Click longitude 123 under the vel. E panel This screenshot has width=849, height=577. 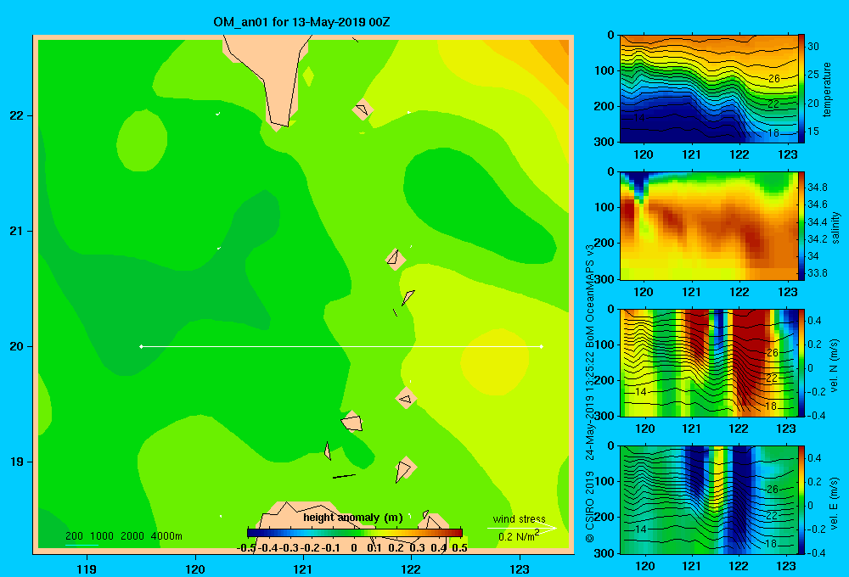click(786, 566)
